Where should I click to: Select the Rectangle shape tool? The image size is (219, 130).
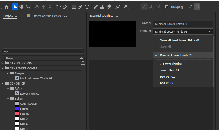pyautogui.click(x=74, y=7)
